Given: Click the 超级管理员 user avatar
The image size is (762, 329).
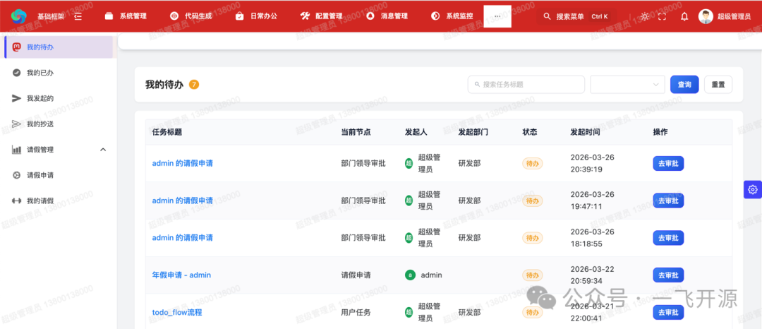Looking at the screenshot, I should click(706, 16).
